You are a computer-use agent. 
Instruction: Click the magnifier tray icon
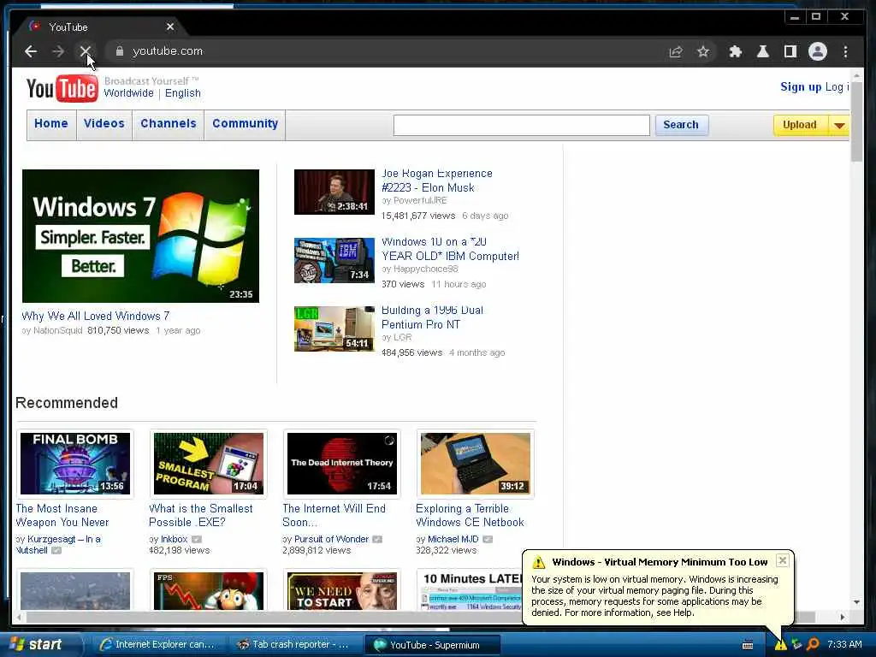[x=813, y=645]
